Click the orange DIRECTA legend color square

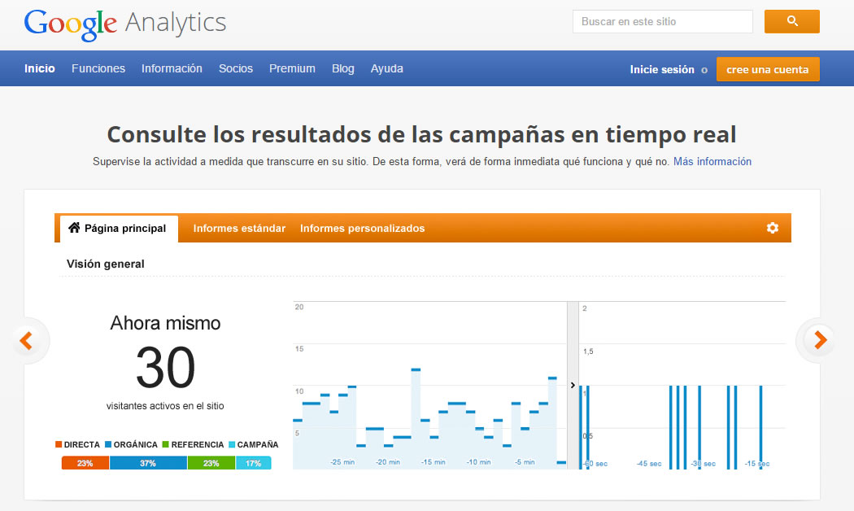click(59, 444)
